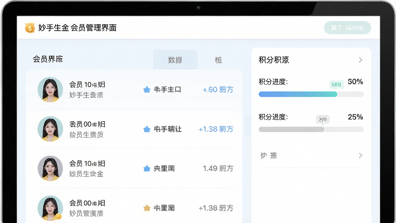Click the 积分进度 label beside 25%

(273, 117)
